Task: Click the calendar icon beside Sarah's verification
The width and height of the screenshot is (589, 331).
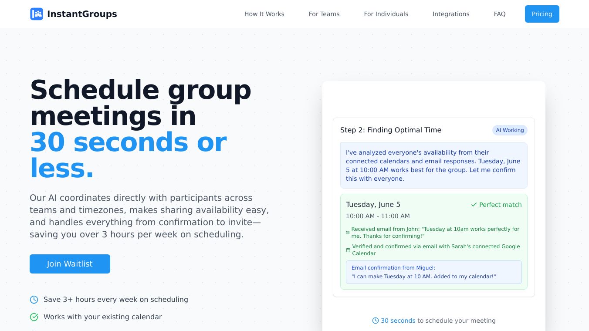Action: (x=348, y=250)
